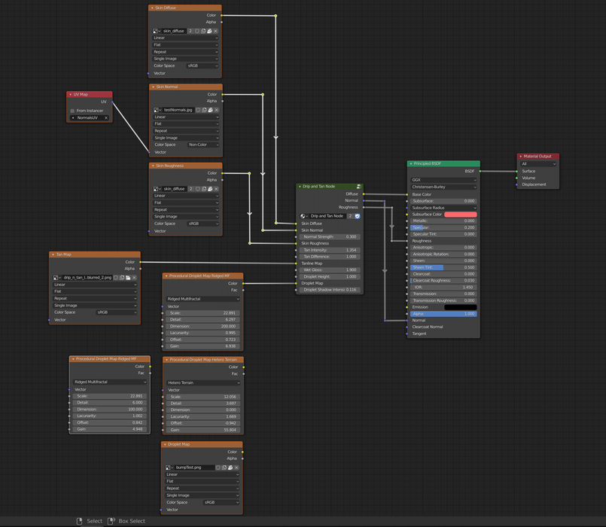Toggle fake user on Drip and Tan node group
The image size is (606, 527).
[358, 216]
